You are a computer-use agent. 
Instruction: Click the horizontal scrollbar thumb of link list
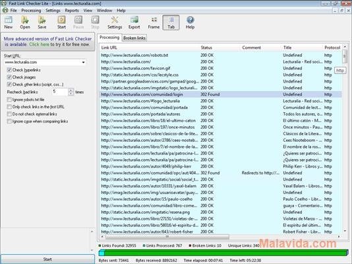click(167, 236)
